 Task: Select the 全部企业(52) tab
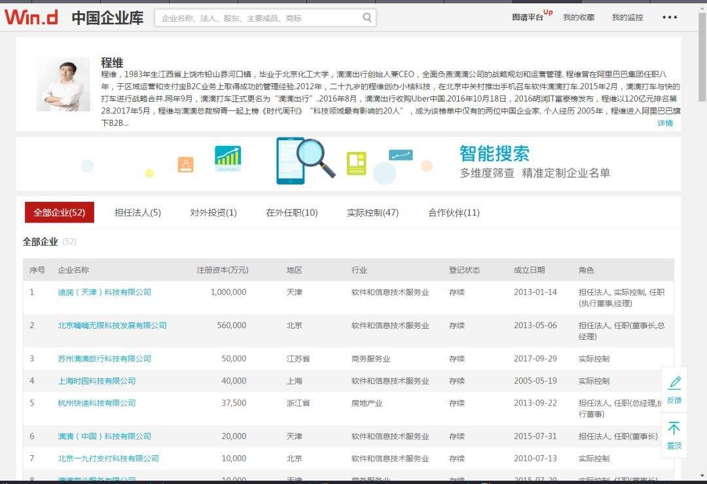59,212
